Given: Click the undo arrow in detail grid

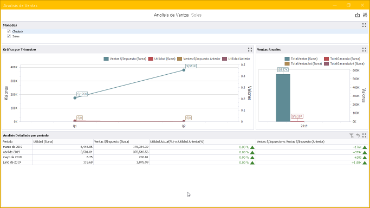Looking at the screenshot, I should click(358, 135).
